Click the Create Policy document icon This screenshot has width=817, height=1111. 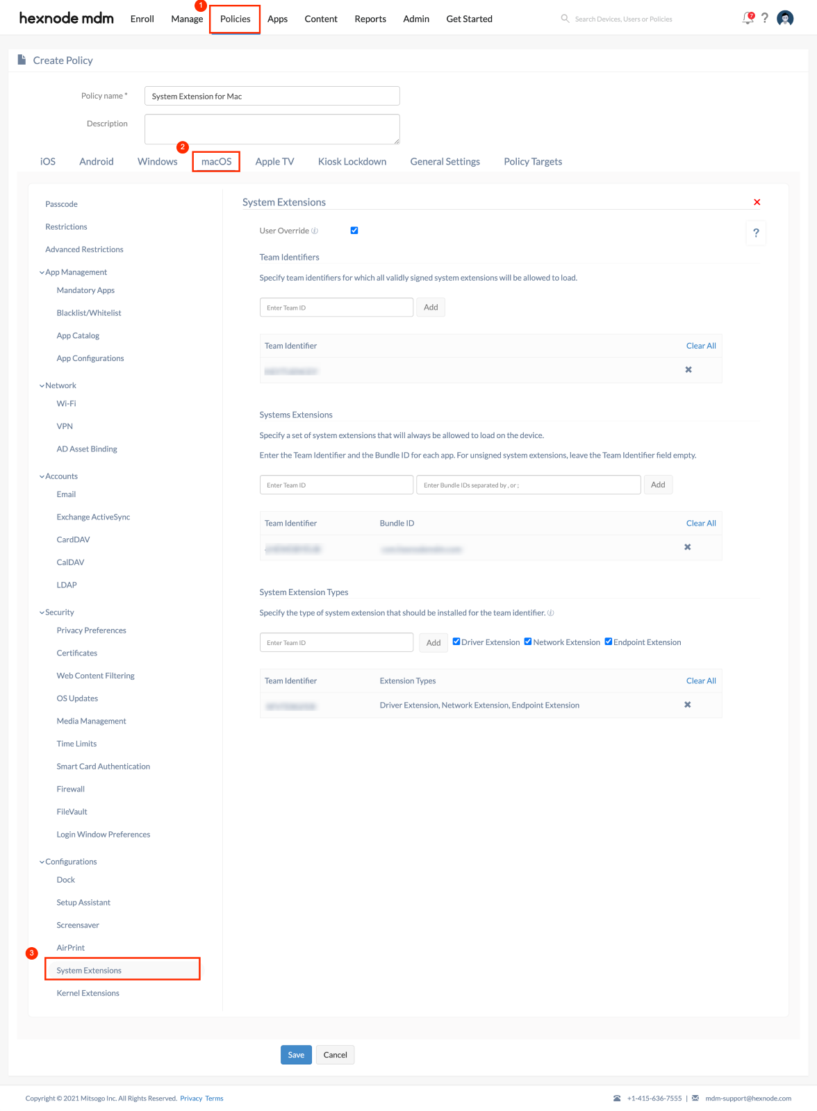[x=22, y=60]
